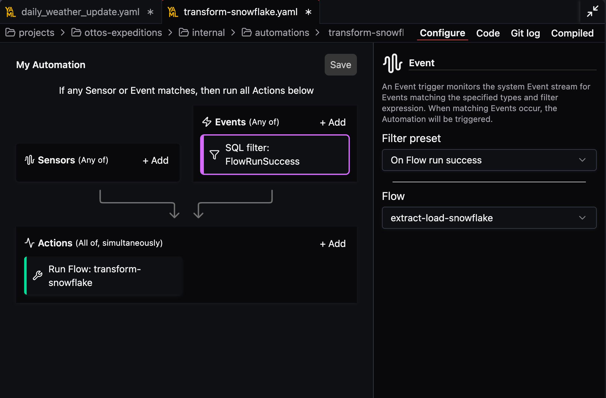Click the large Event waveform icon in side panel

(x=393, y=63)
